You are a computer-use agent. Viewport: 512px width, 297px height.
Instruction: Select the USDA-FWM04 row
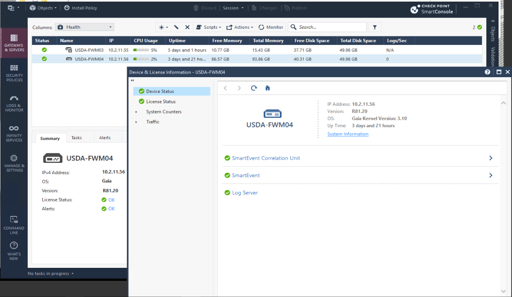coord(256,59)
